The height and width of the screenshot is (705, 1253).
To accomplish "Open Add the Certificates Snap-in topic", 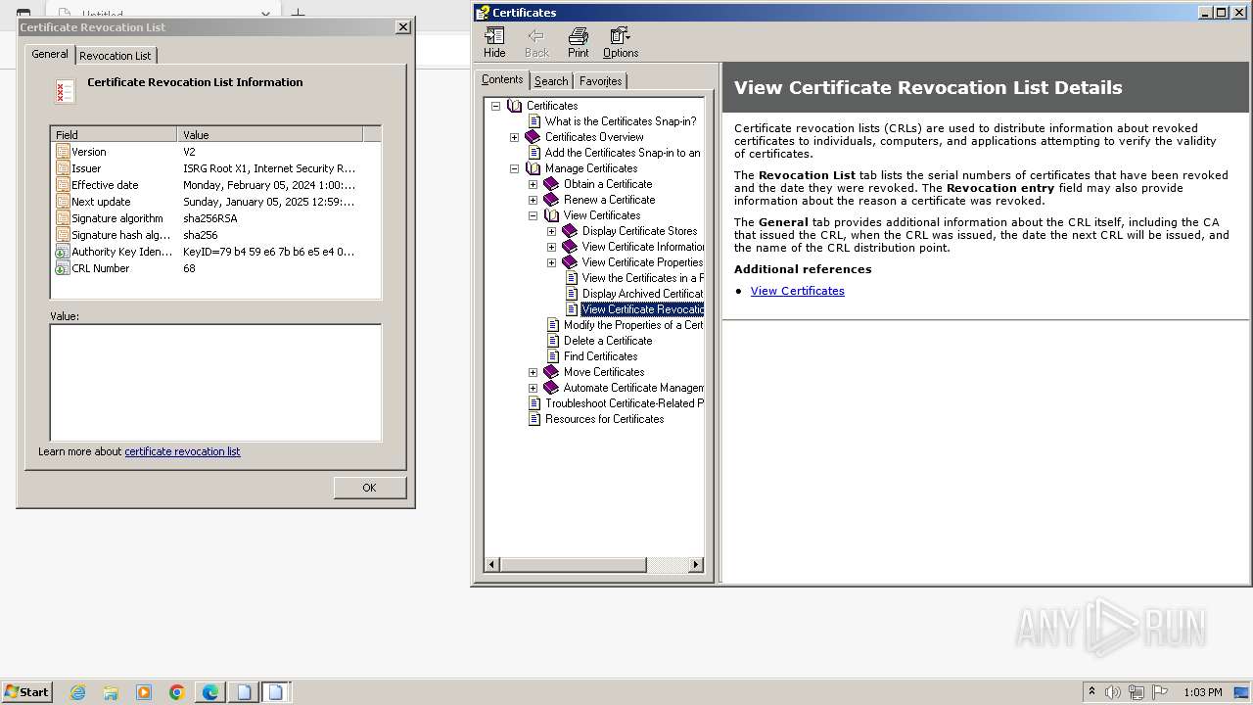I will (623, 153).
